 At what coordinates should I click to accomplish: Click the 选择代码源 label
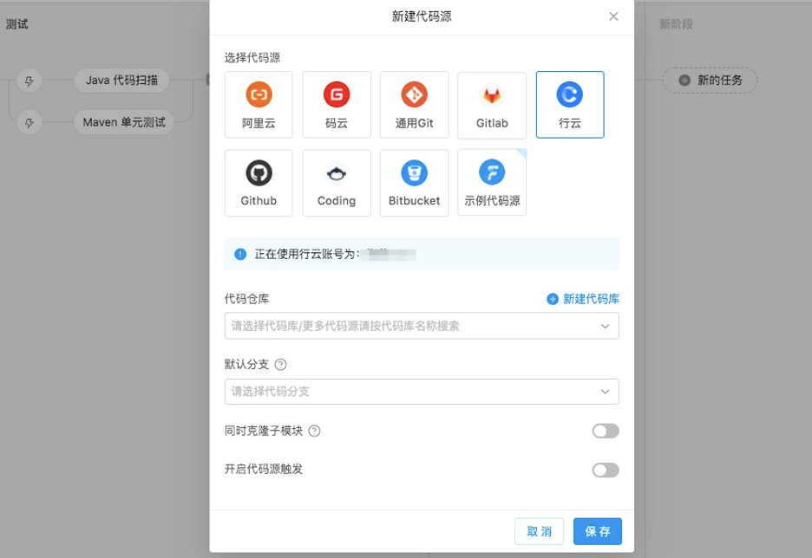(252, 57)
